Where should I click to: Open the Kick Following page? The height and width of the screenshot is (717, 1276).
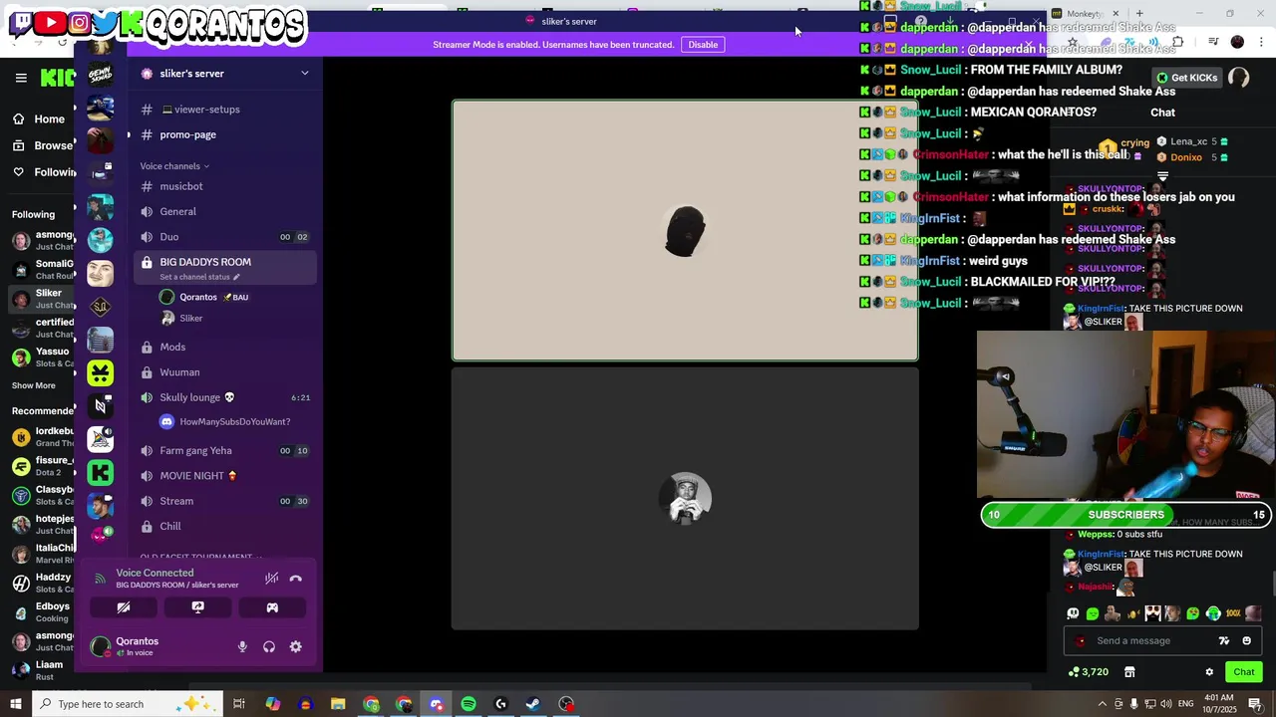(42, 172)
